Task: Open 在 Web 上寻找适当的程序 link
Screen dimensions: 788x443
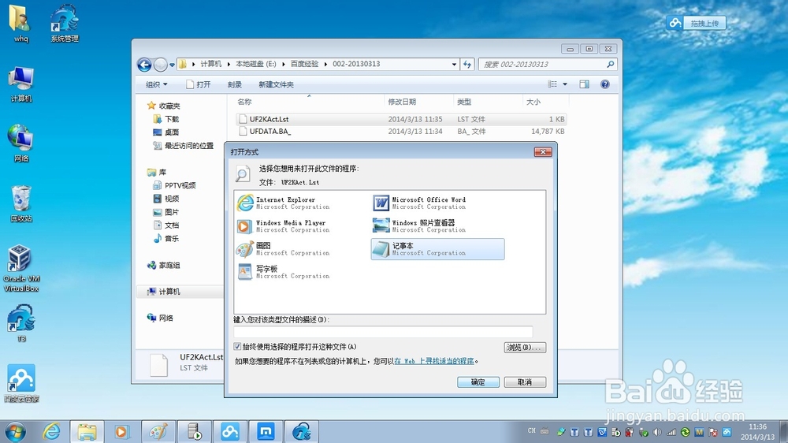Action: tap(434, 361)
